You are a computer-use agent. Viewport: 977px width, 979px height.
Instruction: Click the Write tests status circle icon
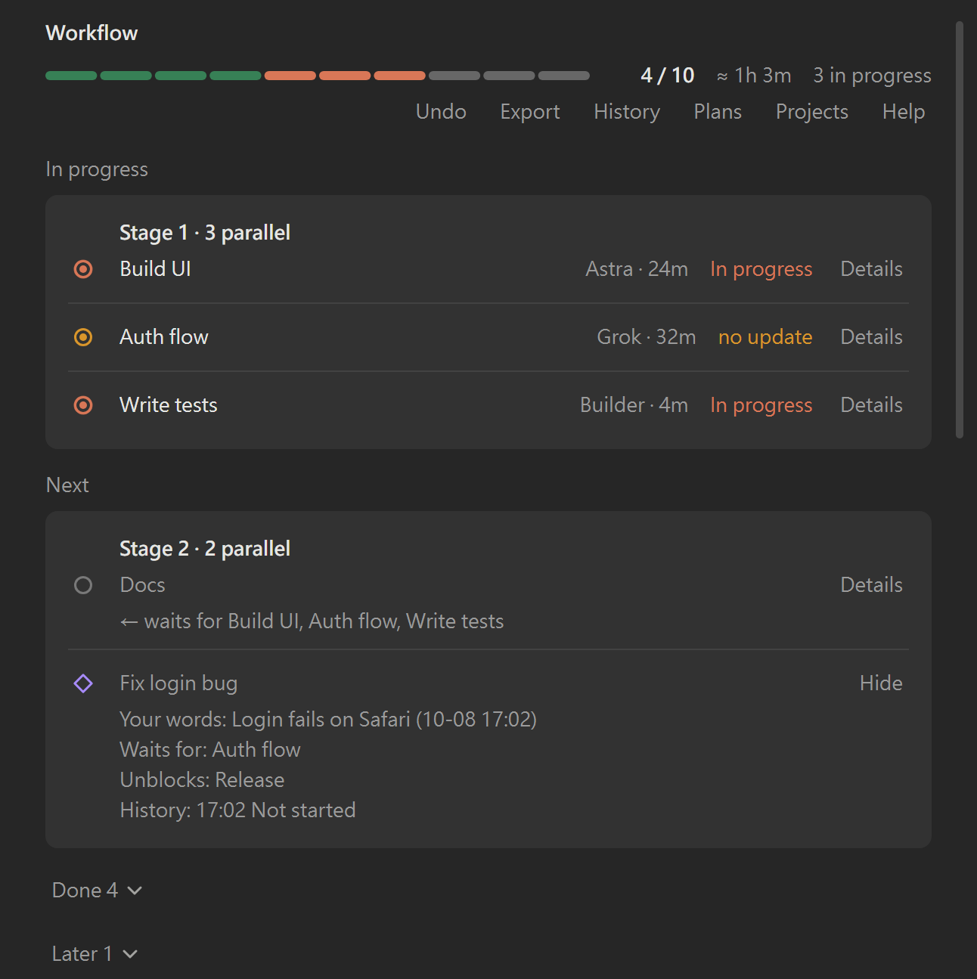pyautogui.click(x=83, y=405)
